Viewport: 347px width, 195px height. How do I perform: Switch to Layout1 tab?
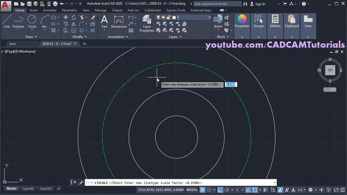point(28,188)
